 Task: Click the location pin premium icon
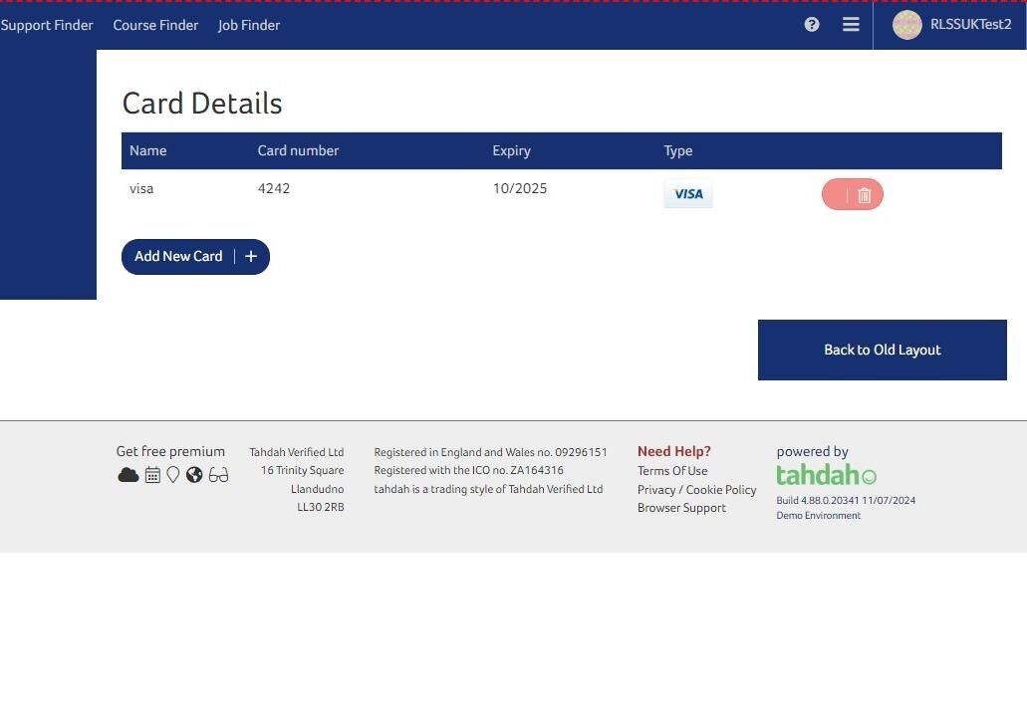(173, 475)
